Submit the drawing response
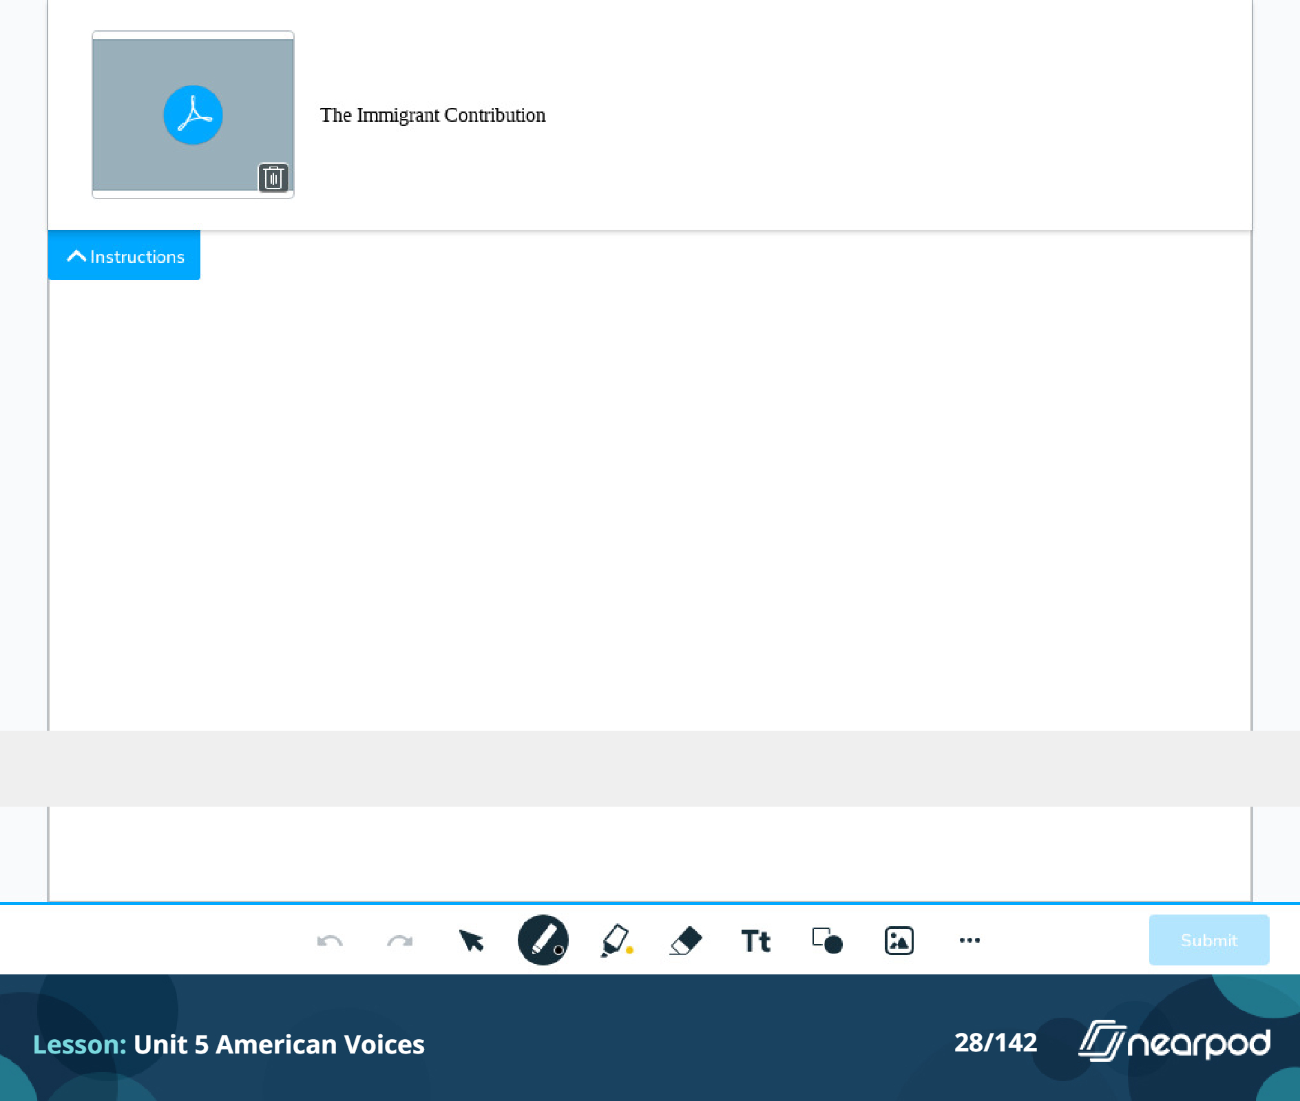Screen dimensions: 1300x1101 (1209, 940)
